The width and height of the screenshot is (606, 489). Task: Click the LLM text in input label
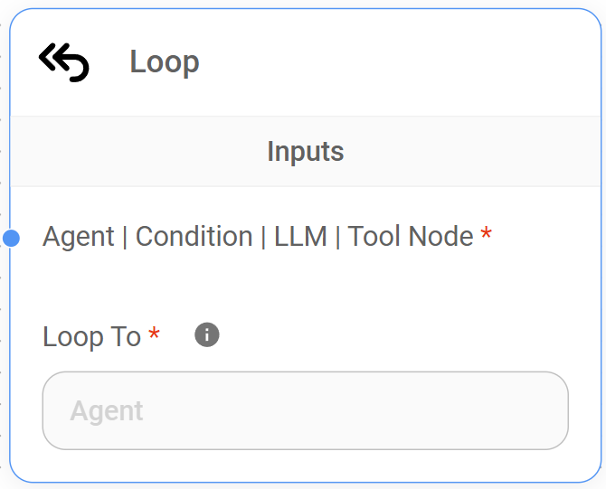[300, 237]
